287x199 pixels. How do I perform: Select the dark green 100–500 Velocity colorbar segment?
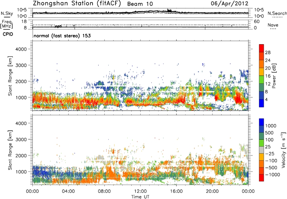262,136
